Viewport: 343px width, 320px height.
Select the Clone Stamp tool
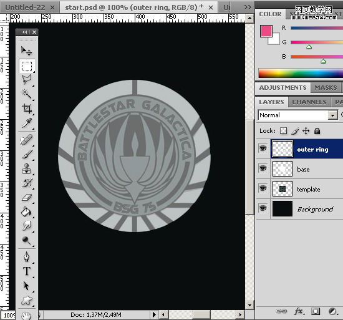27,168
